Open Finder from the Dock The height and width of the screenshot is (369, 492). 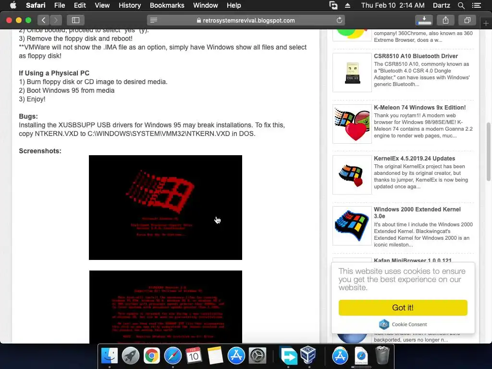[109, 356]
